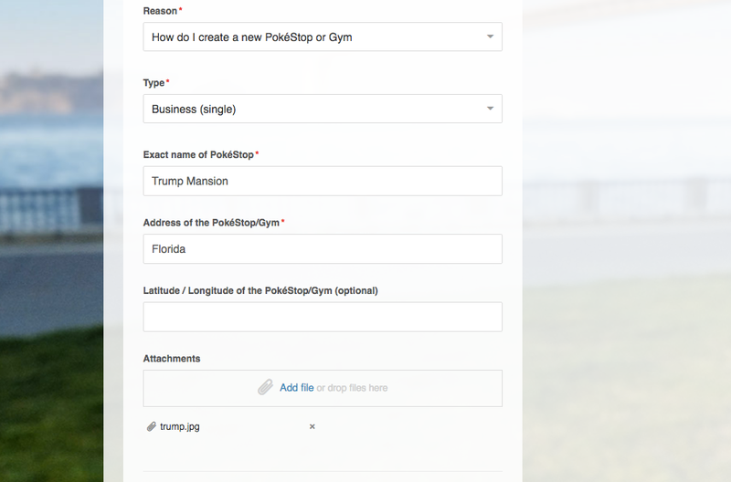Click into the address field containing Florida
Viewport: 731px width, 482px height.
pos(323,248)
